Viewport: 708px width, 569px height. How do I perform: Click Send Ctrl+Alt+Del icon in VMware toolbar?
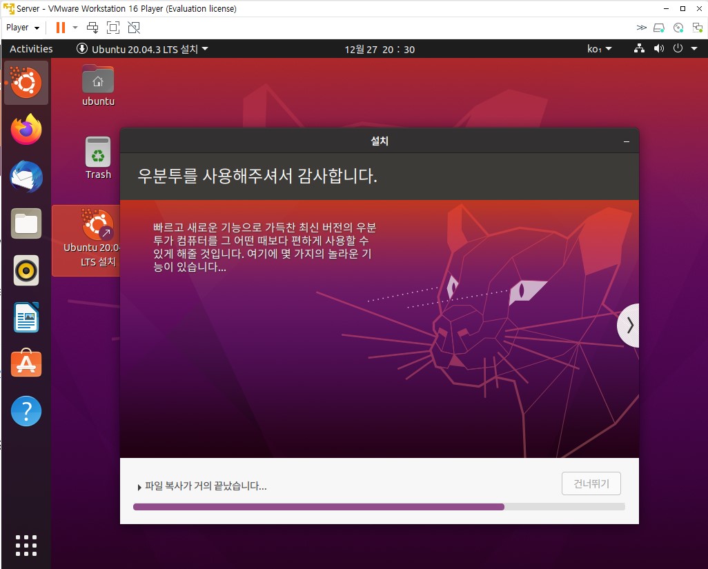92,28
